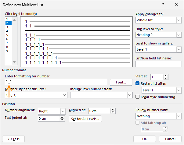Toggle the Restart list after checkbox
This screenshot has height=145, width=184.
pyautogui.click(x=138, y=83)
